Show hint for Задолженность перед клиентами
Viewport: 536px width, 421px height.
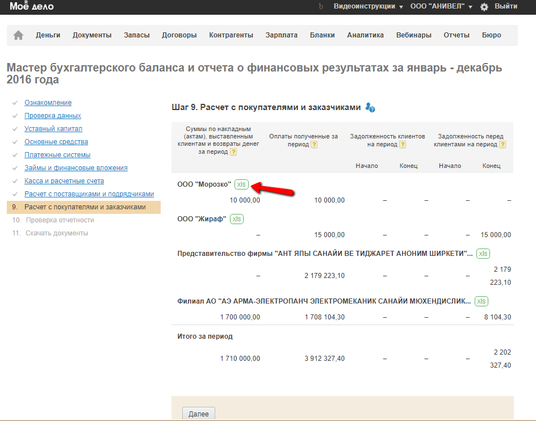503,145
